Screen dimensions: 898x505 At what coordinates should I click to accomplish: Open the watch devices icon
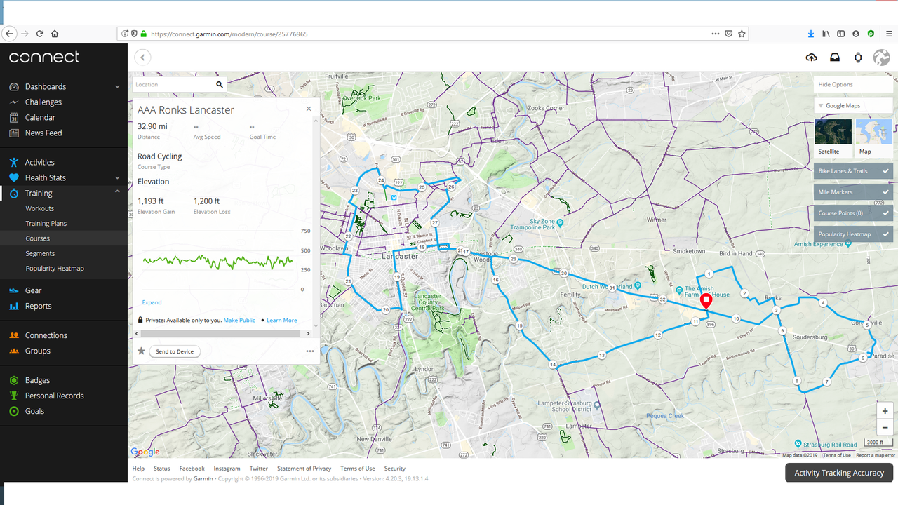tap(858, 58)
